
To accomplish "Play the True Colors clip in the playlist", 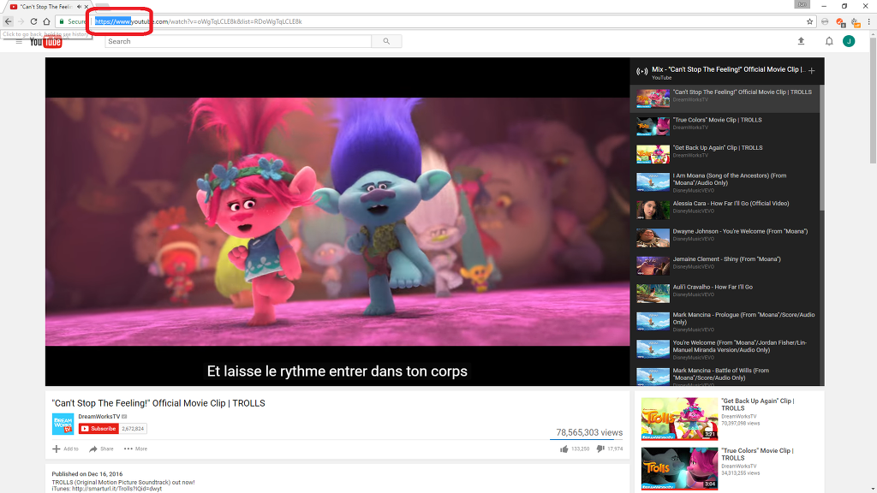I will [725, 127].
